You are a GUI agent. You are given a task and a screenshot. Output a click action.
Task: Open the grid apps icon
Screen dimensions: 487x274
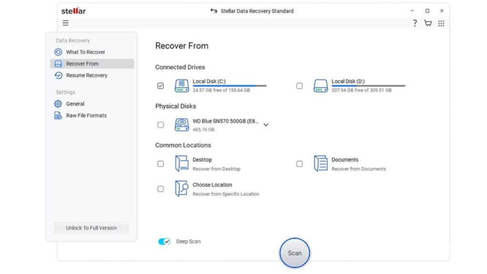click(441, 23)
